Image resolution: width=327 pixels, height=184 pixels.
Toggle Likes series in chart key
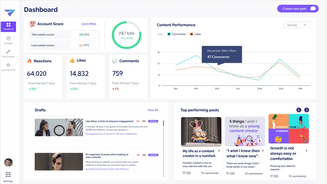pyautogui.click(x=191, y=34)
